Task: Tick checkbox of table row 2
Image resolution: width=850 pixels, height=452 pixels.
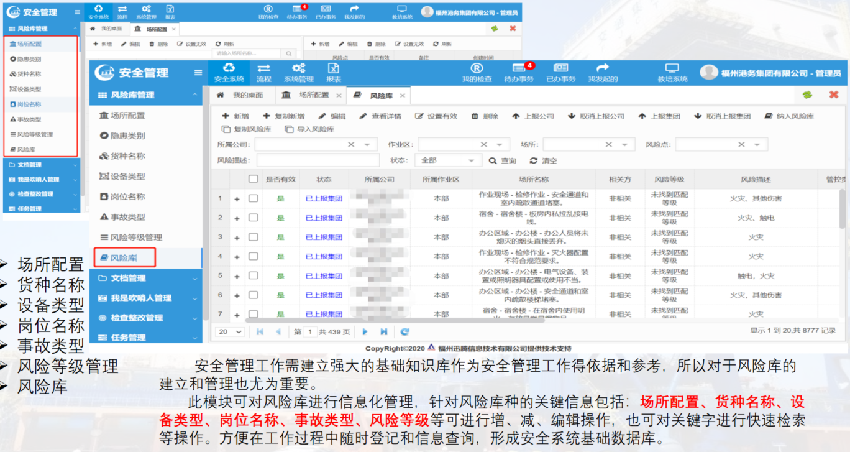Action: click(x=253, y=218)
